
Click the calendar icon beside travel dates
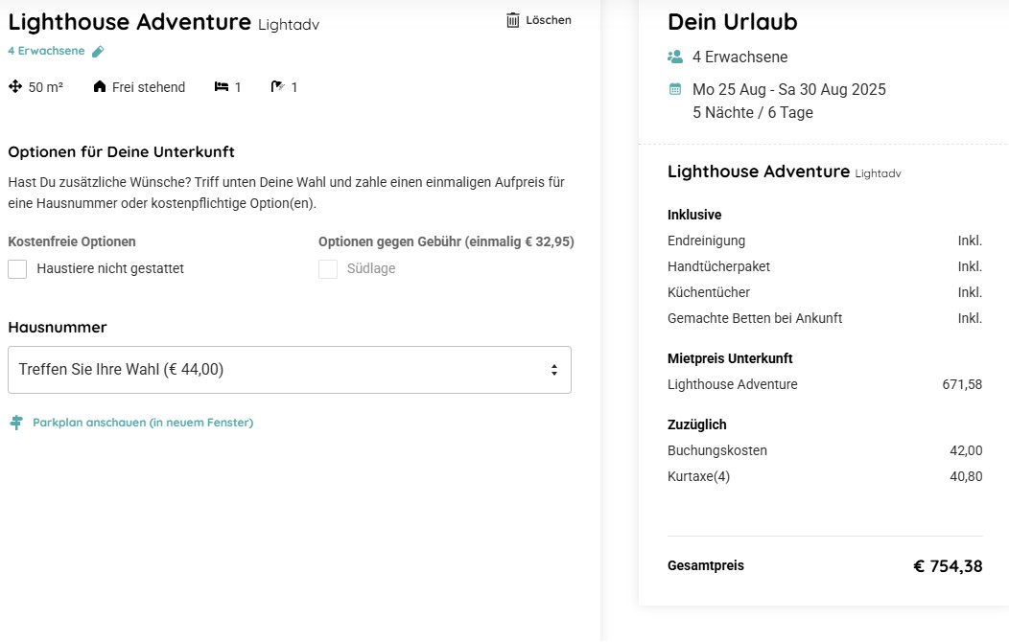tap(675, 89)
